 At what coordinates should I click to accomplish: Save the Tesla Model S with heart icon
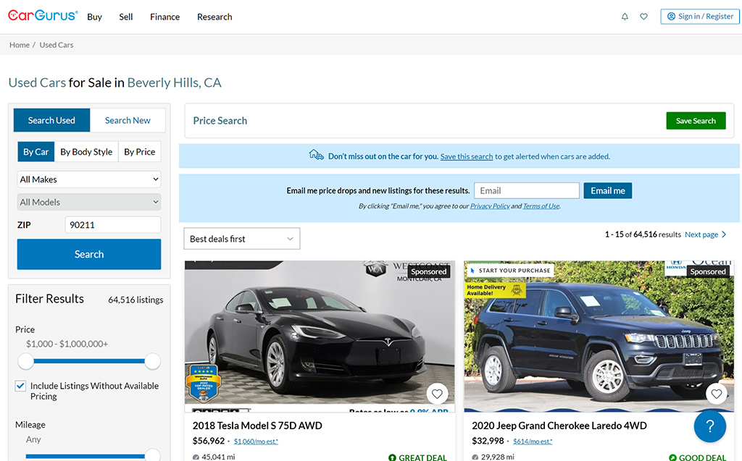pos(437,394)
